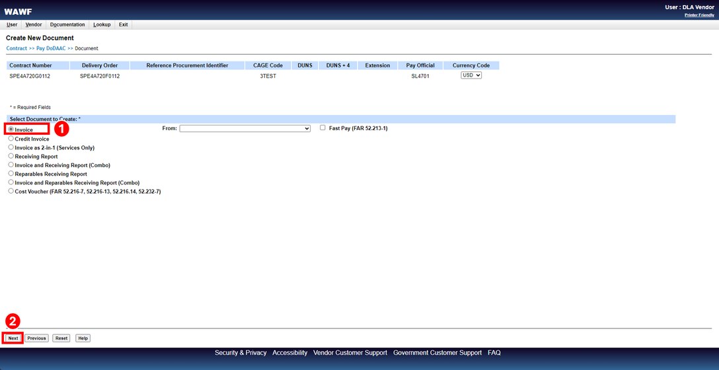The width and height of the screenshot is (719, 370).
Task: Choose Reparables Receiving Report option
Action: (x=11, y=173)
